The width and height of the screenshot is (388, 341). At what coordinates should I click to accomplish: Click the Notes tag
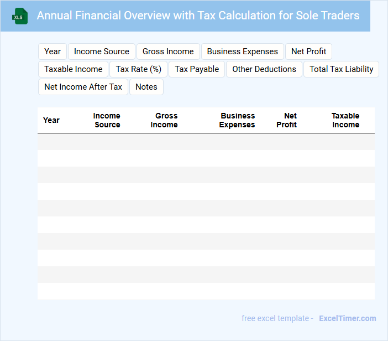[146, 87]
